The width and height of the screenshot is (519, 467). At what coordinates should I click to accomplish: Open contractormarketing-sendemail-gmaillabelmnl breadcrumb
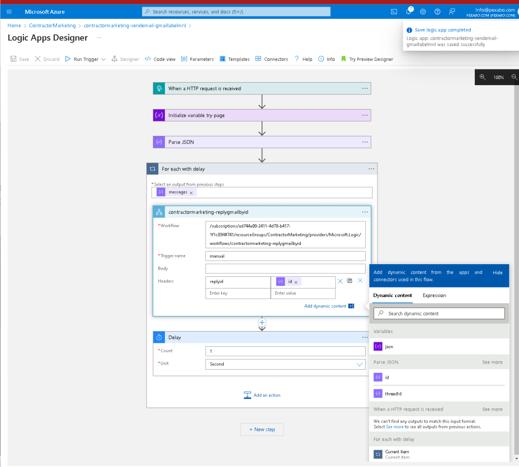[x=135, y=25]
